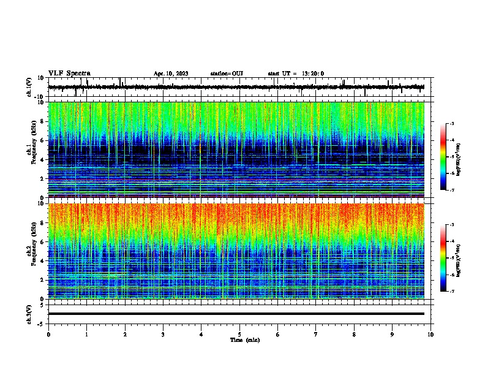Click time axis tick label "0"

pyautogui.click(x=48, y=335)
